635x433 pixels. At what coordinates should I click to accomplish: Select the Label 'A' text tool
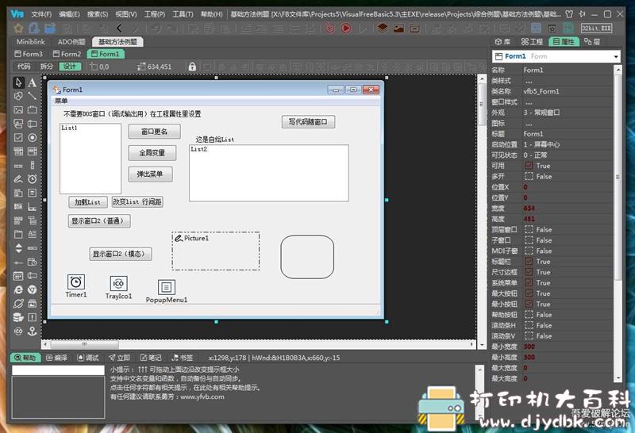click(32, 82)
